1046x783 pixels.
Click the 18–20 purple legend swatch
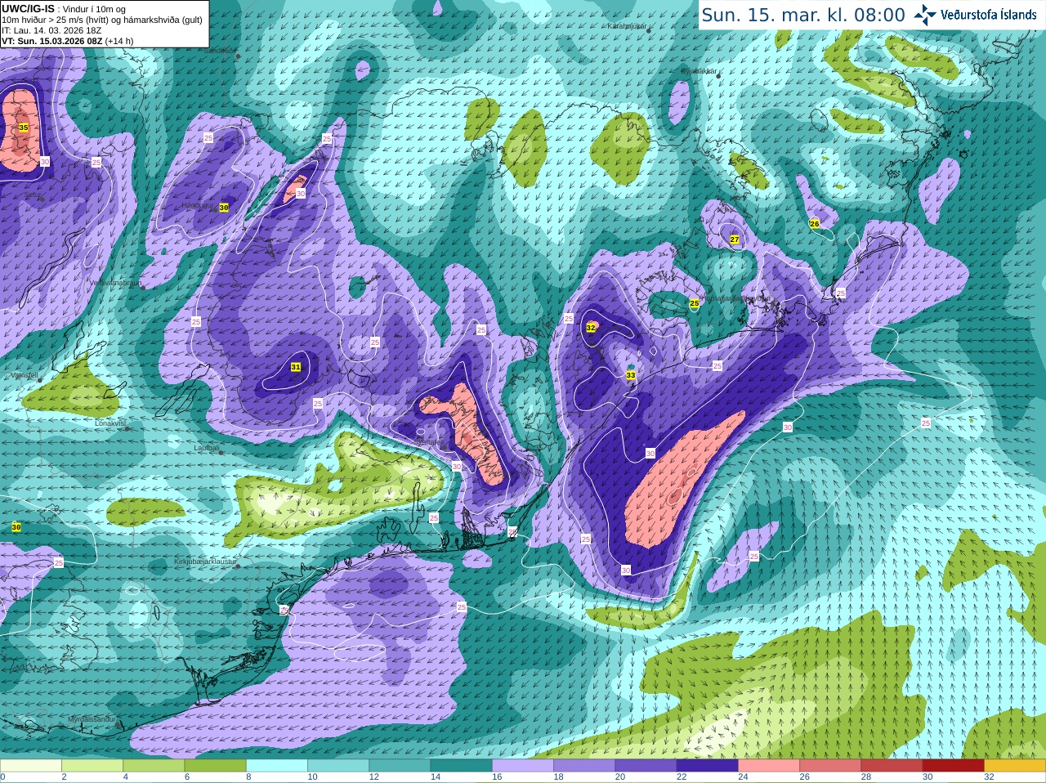click(584, 766)
